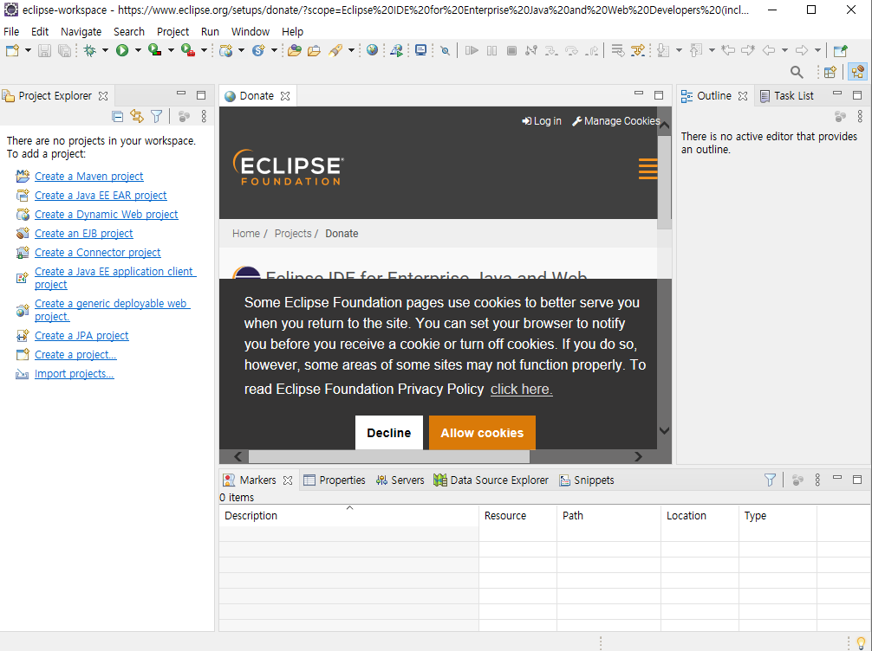Click the Search flashlight toolbar icon

pyautogui.click(x=335, y=50)
